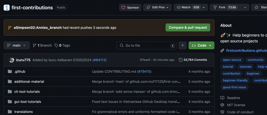
Task: Open the gui-tool-tutorials folder
Action: [28, 101]
